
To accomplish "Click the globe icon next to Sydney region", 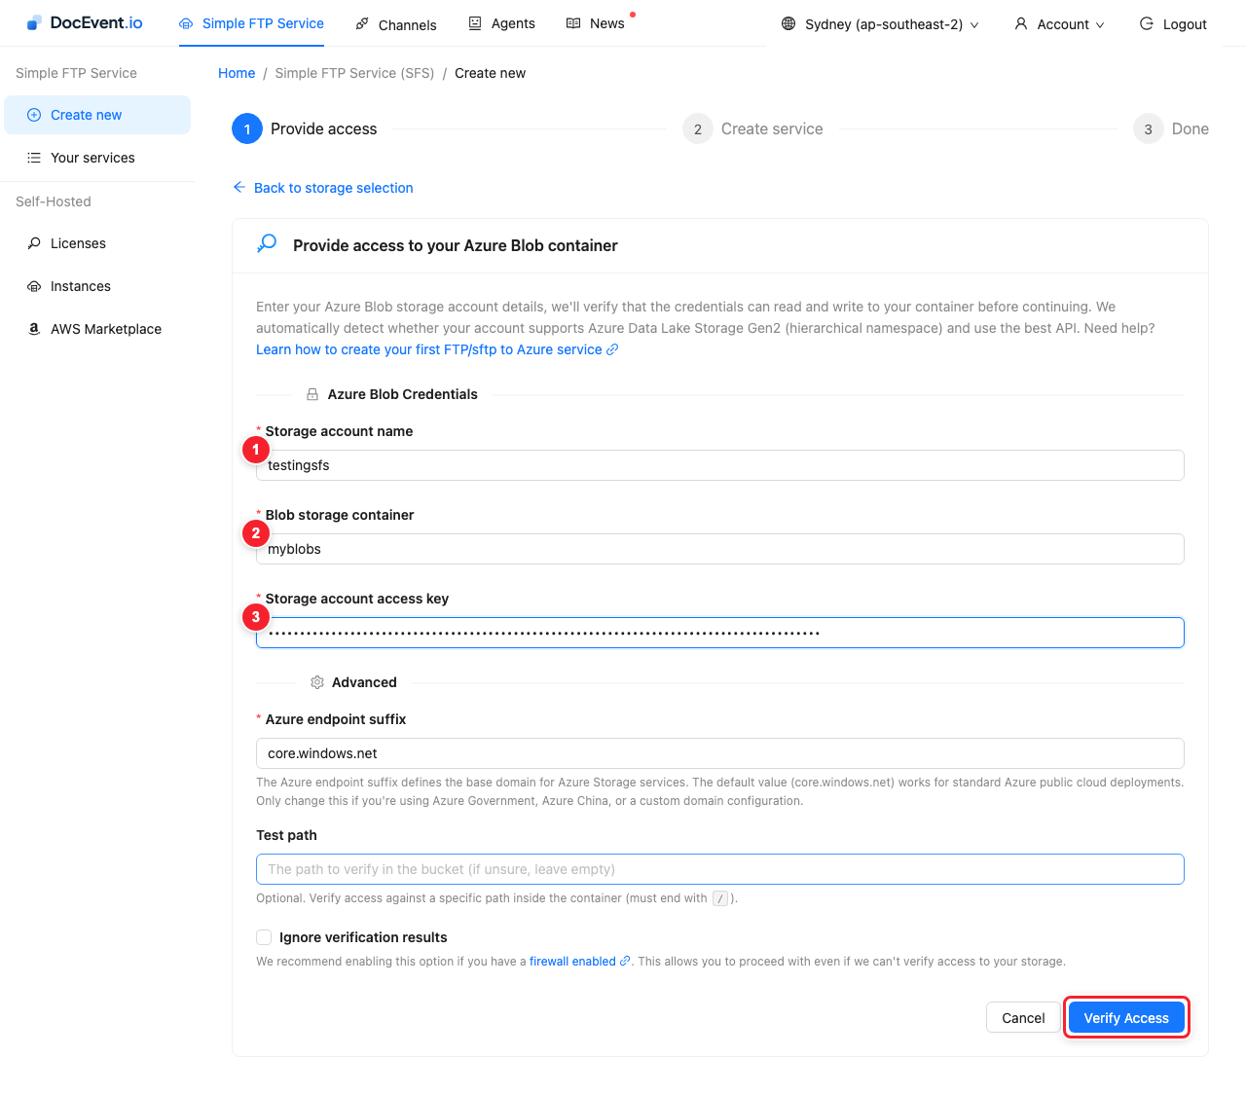I will point(788,23).
